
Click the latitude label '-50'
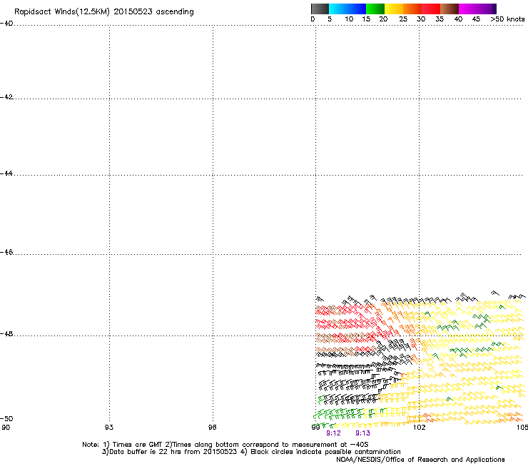click(6, 418)
